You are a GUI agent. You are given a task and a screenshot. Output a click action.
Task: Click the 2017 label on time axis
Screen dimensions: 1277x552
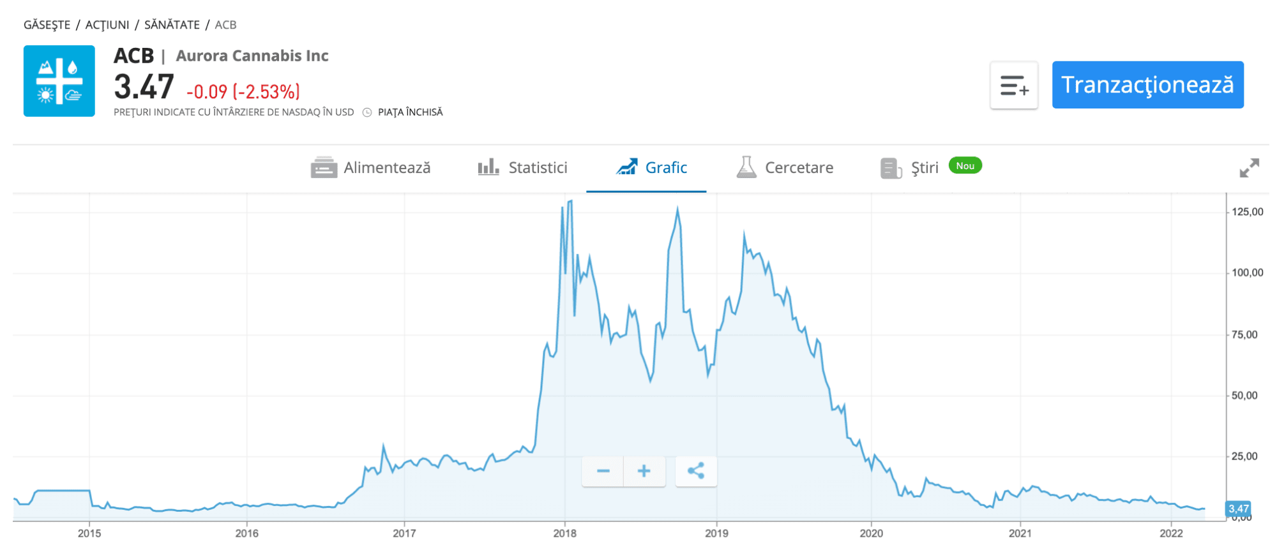tap(404, 533)
